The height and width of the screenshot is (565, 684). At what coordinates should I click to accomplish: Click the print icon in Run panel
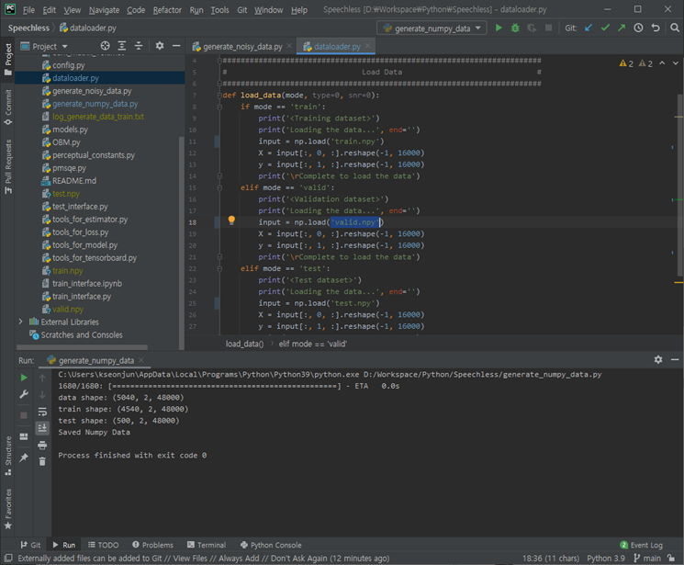click(x=42, y=445)
